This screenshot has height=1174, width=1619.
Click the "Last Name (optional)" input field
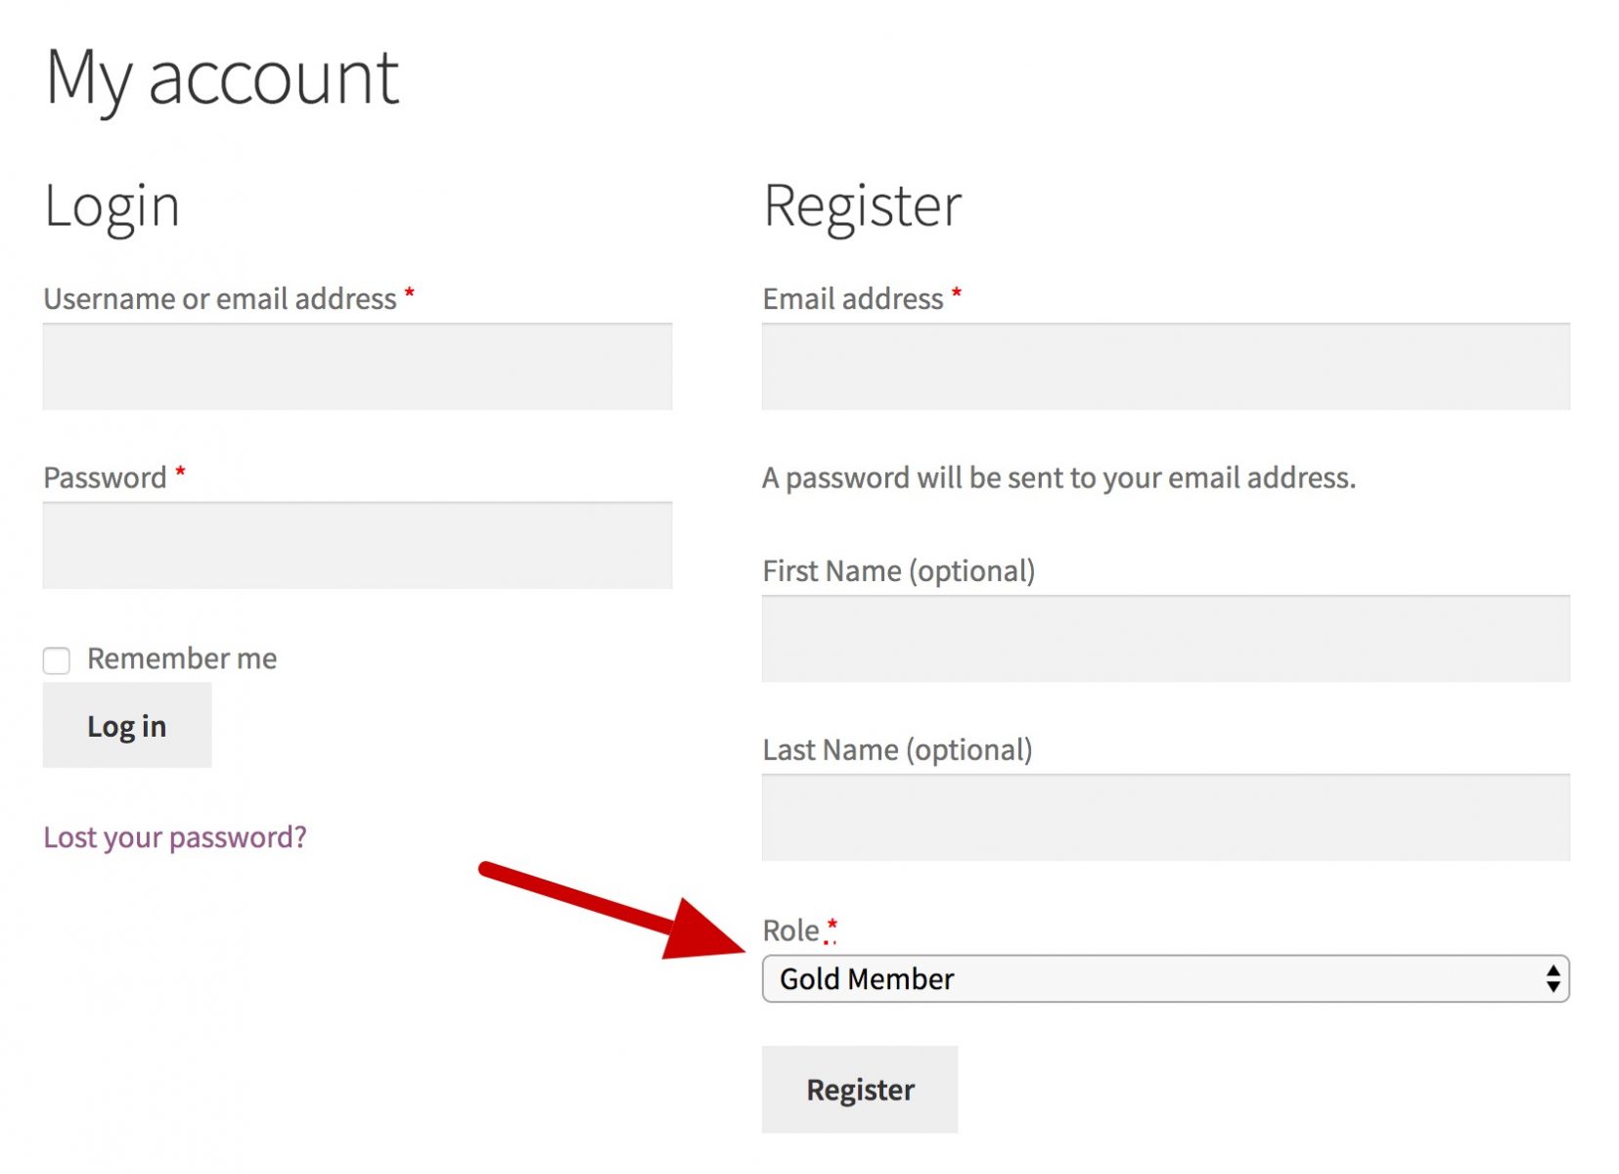tap(1164, 817)
